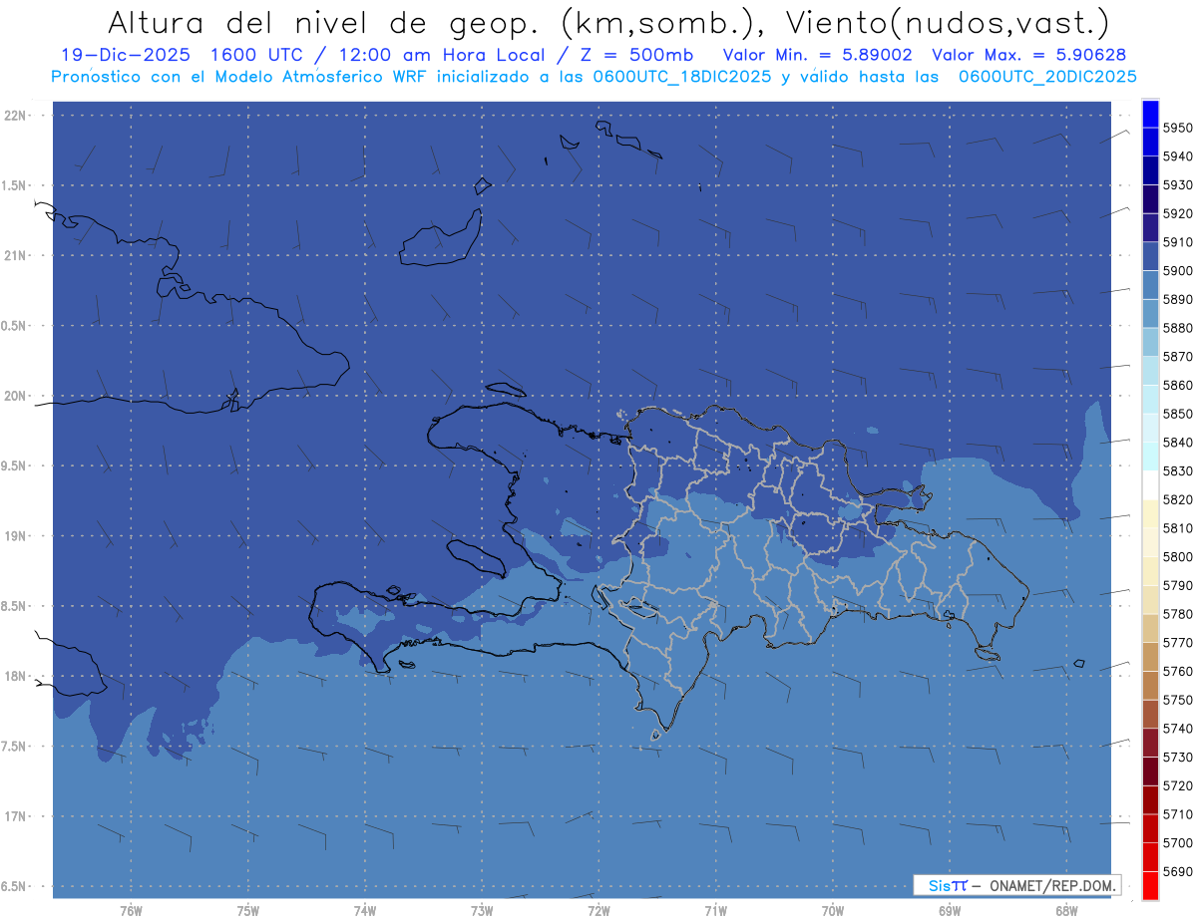Image resolution: width=1197 pixels, height=924 pixels.
Task: Click the 5860 legend value
Action: pos(1177,386)
